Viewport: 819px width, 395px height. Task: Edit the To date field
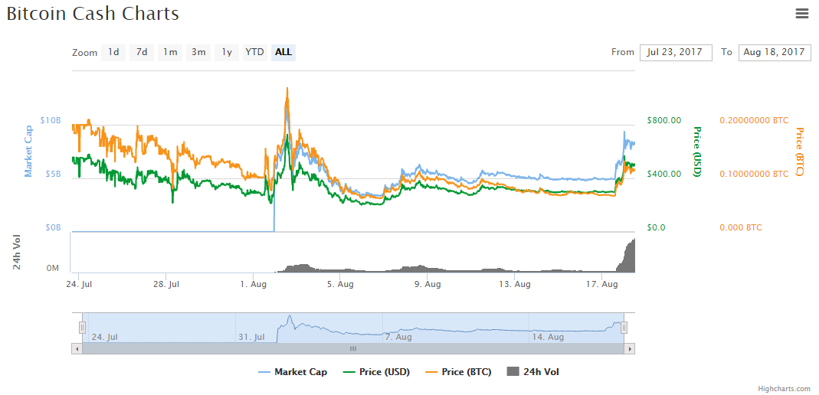[774, 52]
